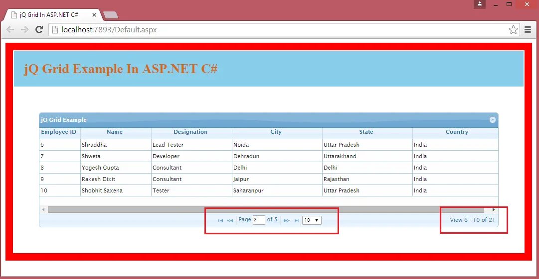This screenshot has width=539, height=279.
Task: Click the browser back arrow
Action: [10, 30]
